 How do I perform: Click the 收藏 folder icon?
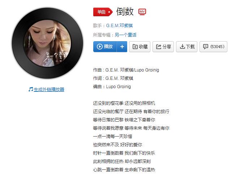pos(135,47)
